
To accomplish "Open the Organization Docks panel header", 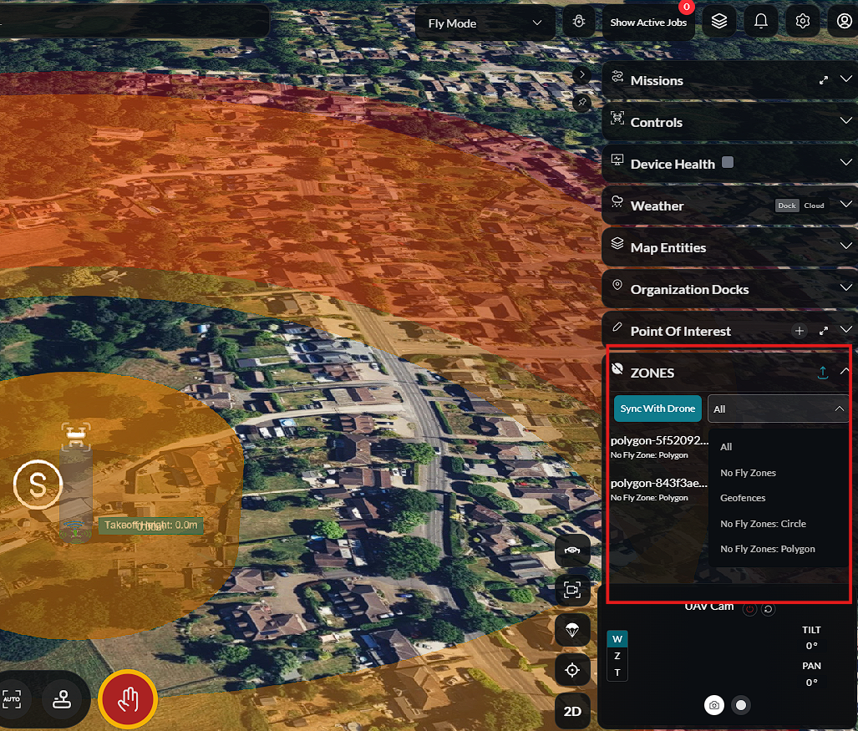I will coord(729,289).
